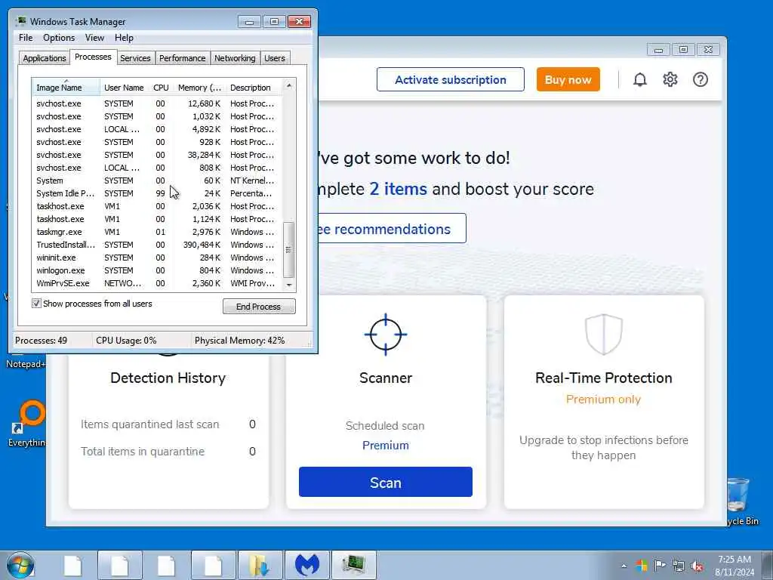
Task: Sort processes by Image Name column
Action: point(66,88)
